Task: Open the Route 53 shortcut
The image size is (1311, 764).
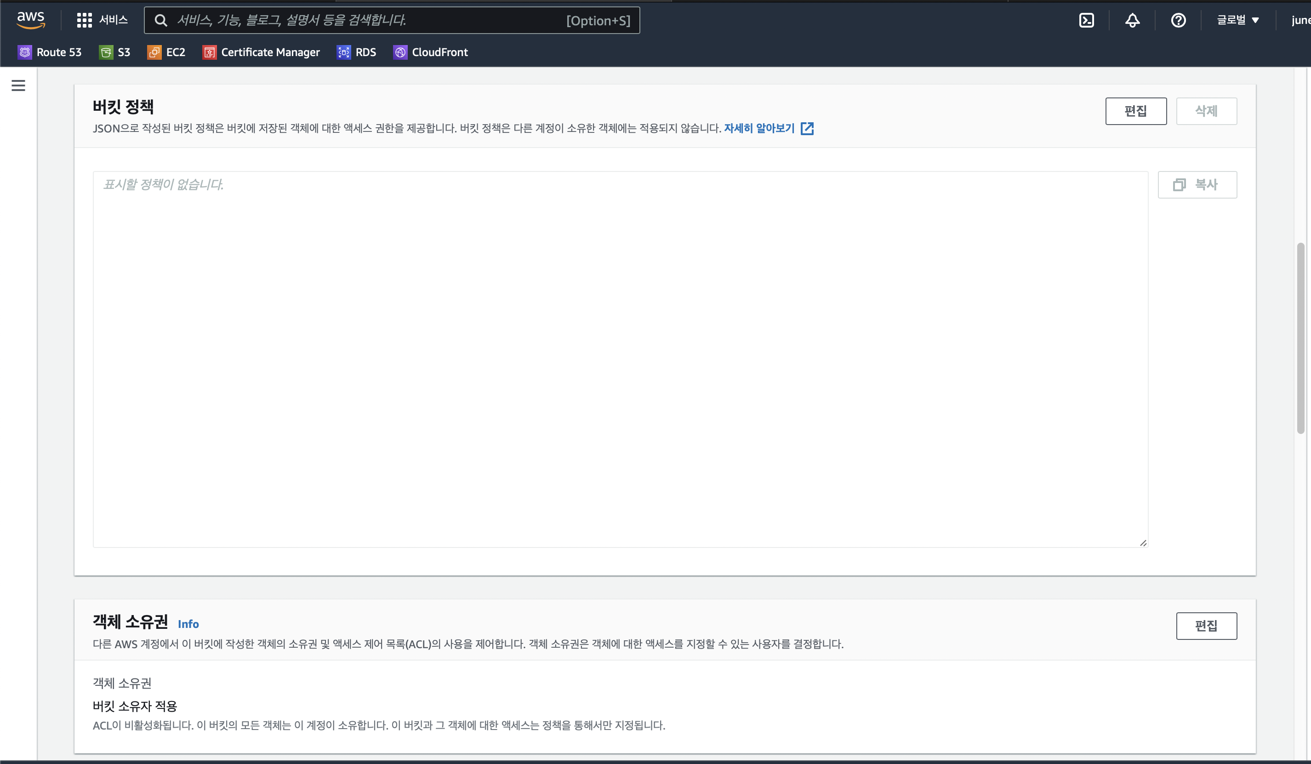Action: pos(50,52)
